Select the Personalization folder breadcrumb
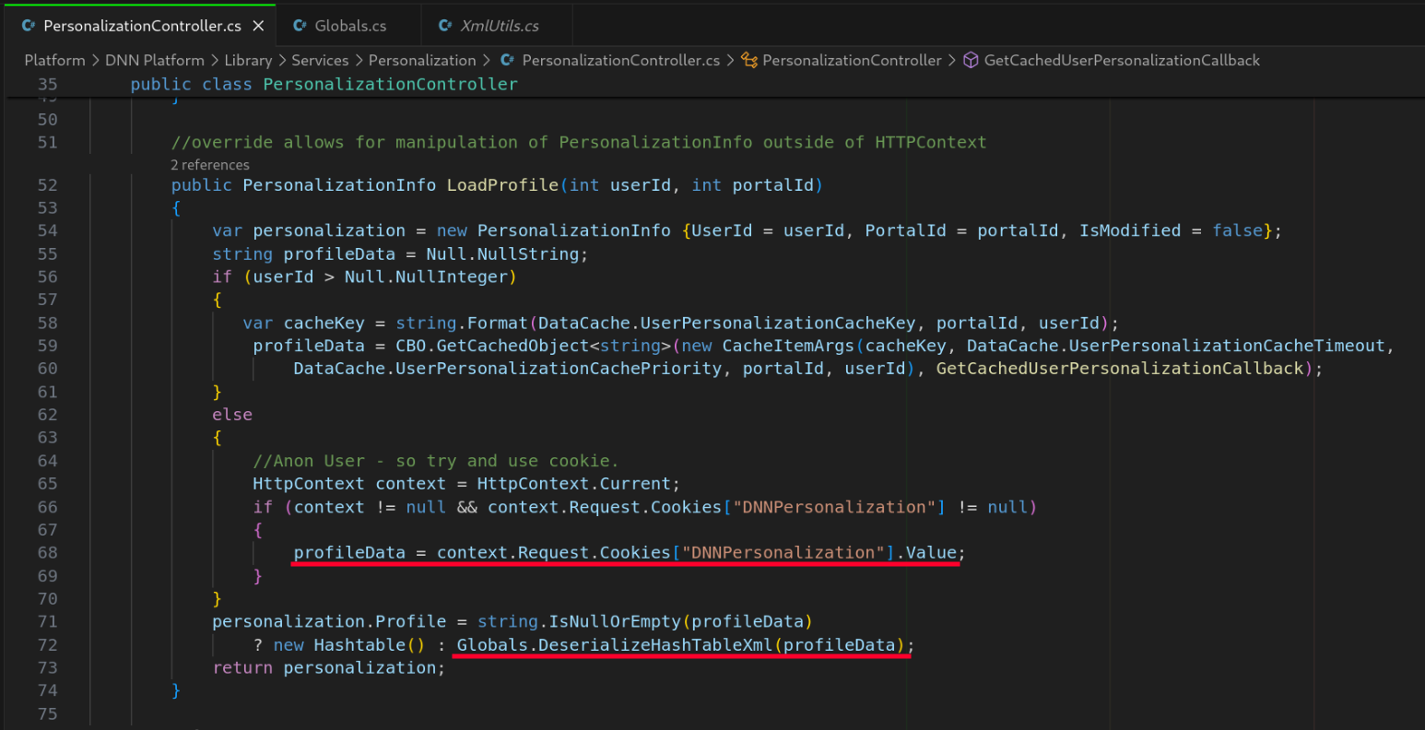 point(422,60)
